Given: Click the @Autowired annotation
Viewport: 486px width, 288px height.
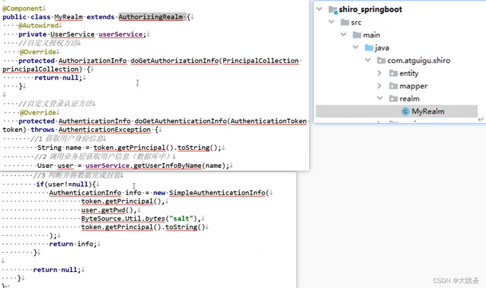Looking at the screenshot, I should tap(39, 25).
